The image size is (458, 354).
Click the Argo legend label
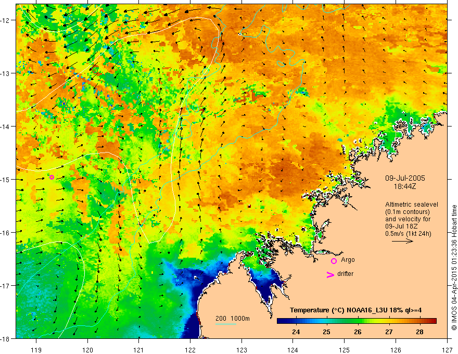point(348,260)
